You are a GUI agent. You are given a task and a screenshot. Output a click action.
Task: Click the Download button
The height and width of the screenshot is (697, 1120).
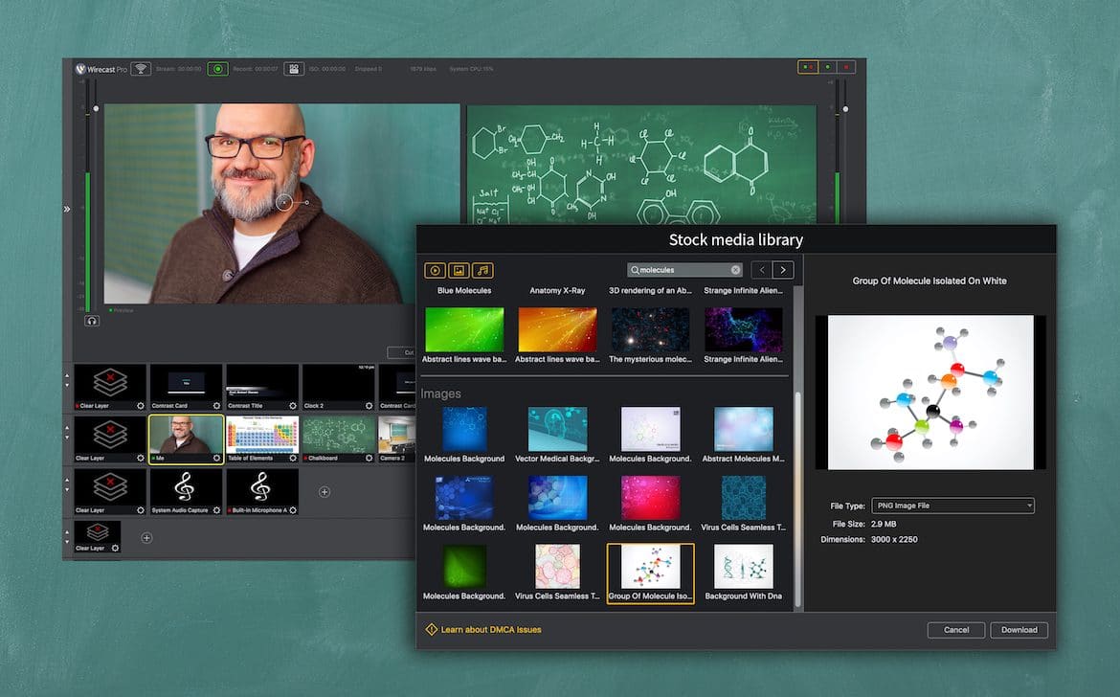1019,630
